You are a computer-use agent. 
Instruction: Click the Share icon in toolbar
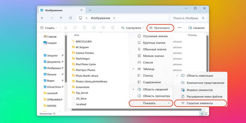pyautogui.click(x=103, y=28)
